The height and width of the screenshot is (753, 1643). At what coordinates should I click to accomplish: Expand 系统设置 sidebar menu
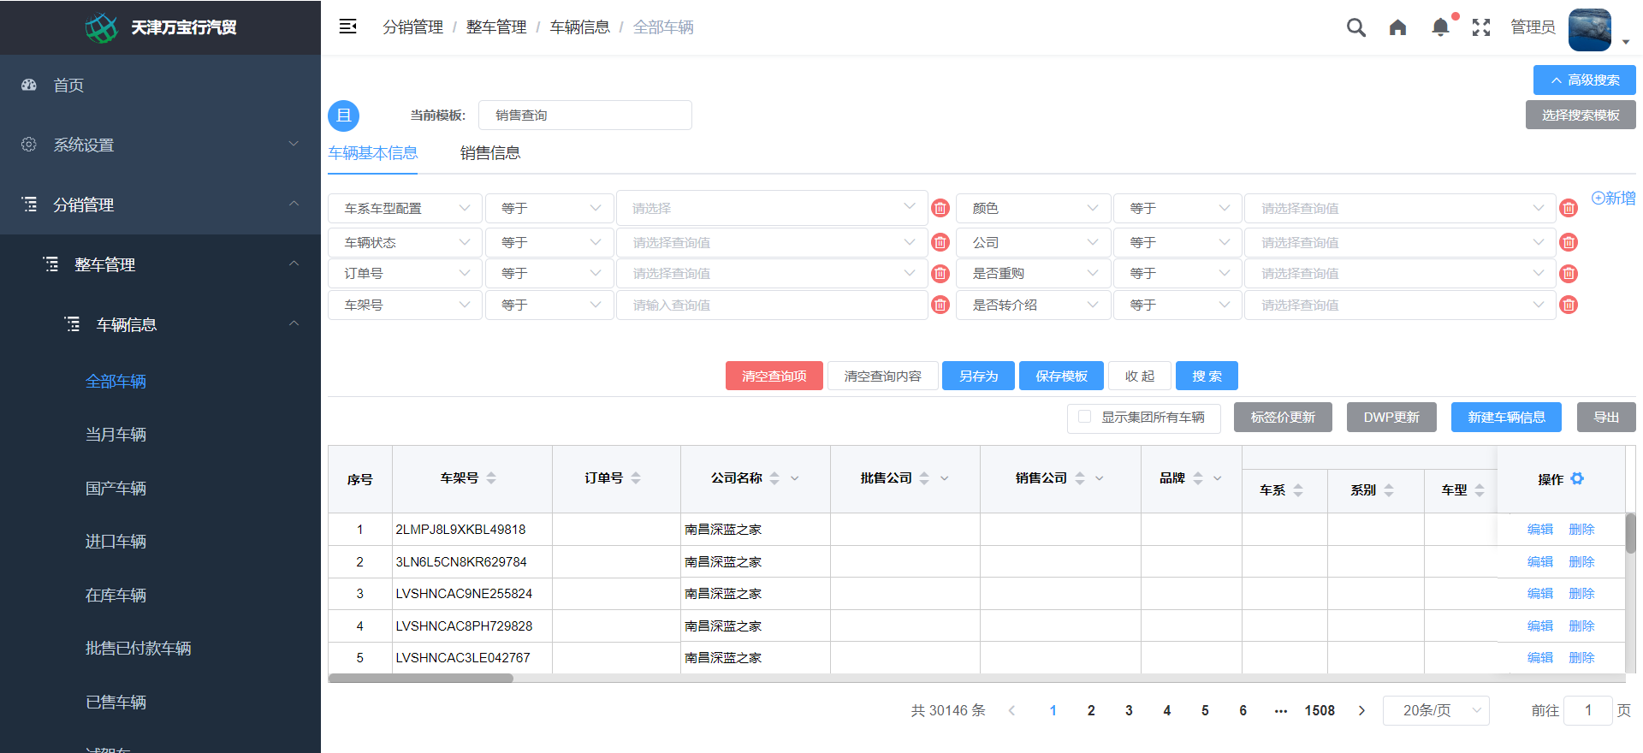point(160,145)
